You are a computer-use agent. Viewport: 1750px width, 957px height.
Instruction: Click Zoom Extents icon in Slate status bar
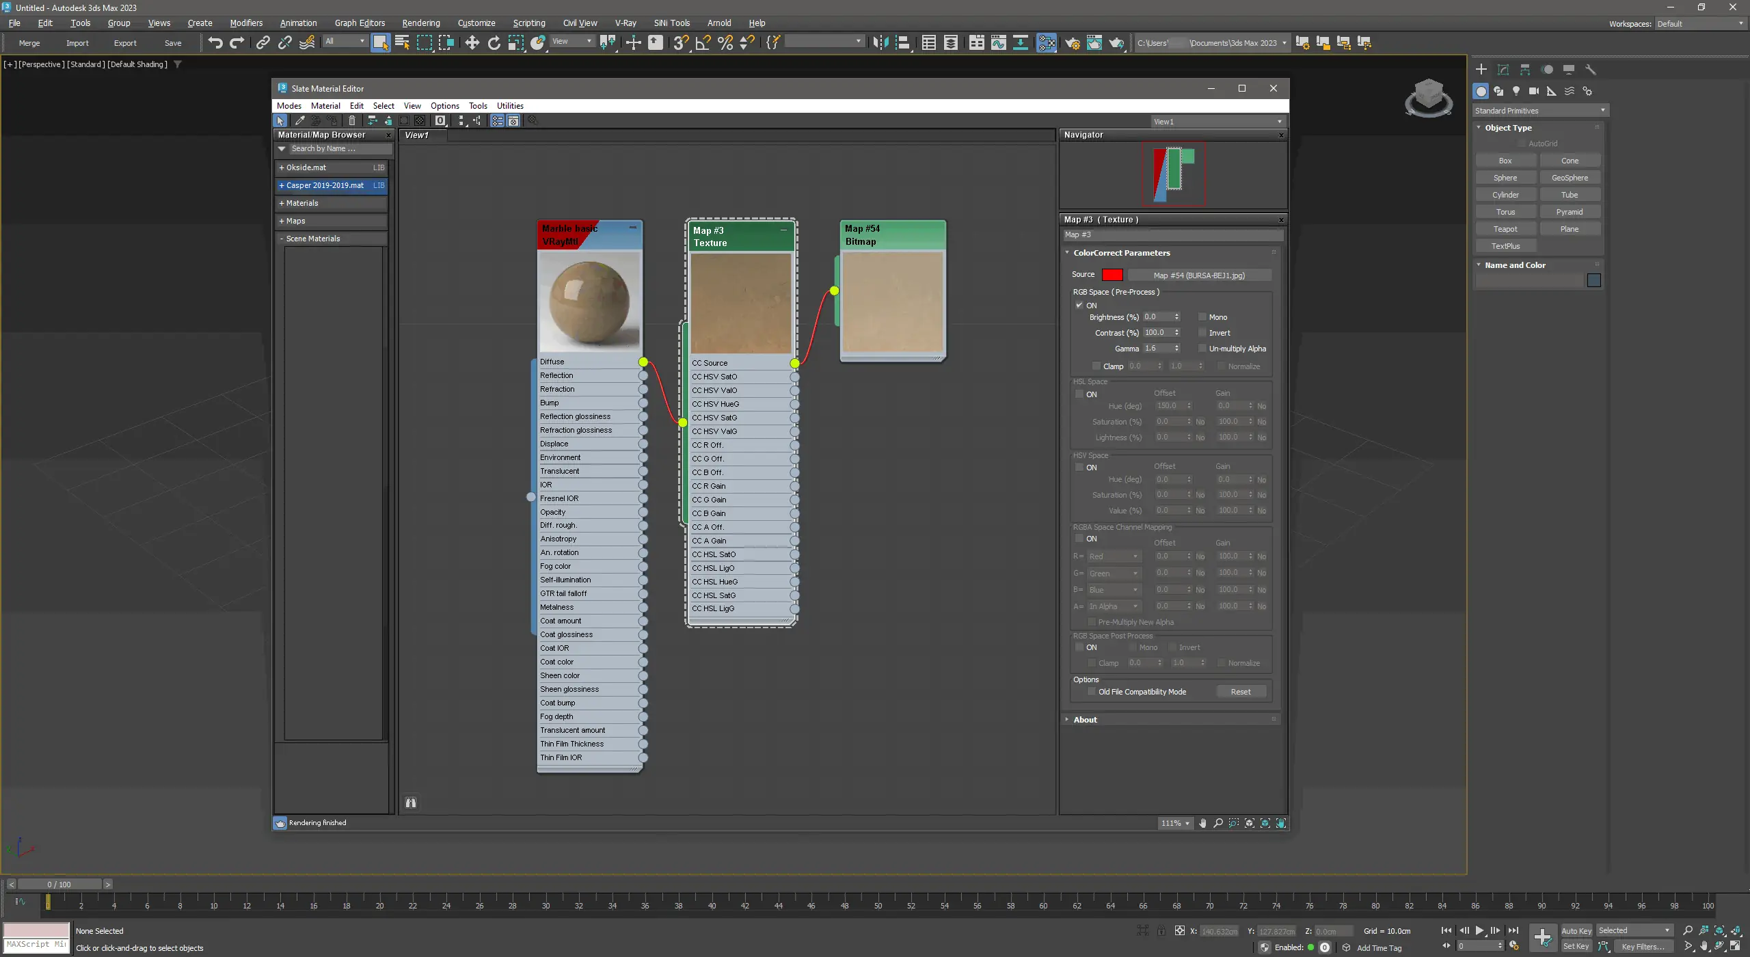[1250, 823]
